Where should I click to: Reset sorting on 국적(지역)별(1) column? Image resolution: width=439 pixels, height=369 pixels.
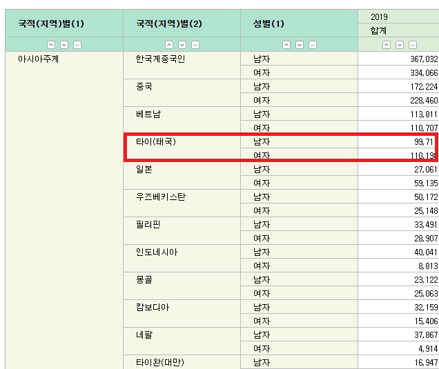point(77,45)
